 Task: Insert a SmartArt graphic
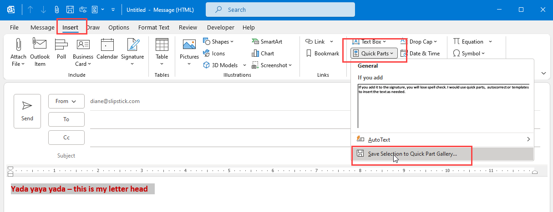click(267, 41)
